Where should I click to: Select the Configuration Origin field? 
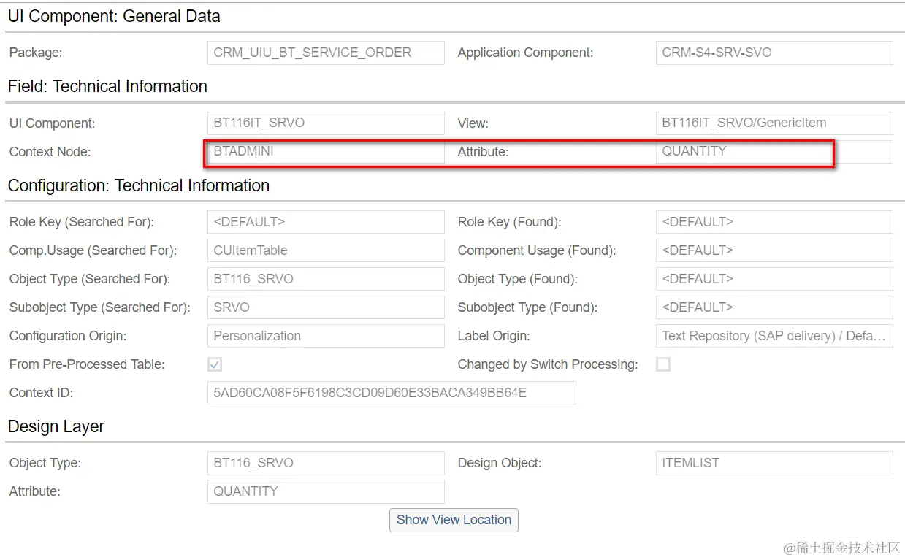click(x=326, y=336)
